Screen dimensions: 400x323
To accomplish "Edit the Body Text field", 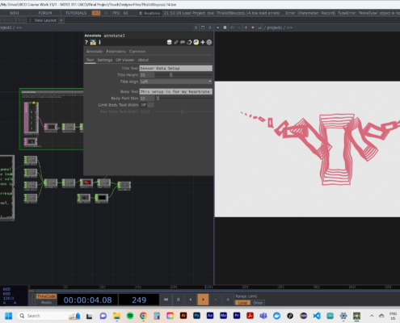I will point(176,92).
